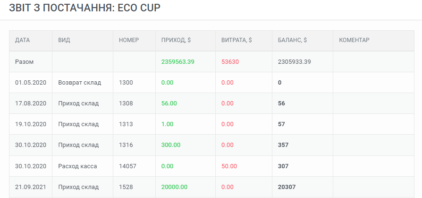Image resolution: width=422 pixels, height=198 pixels.
Task: Click the БАЛАНС, $ column header
Action: coord(292,40)
